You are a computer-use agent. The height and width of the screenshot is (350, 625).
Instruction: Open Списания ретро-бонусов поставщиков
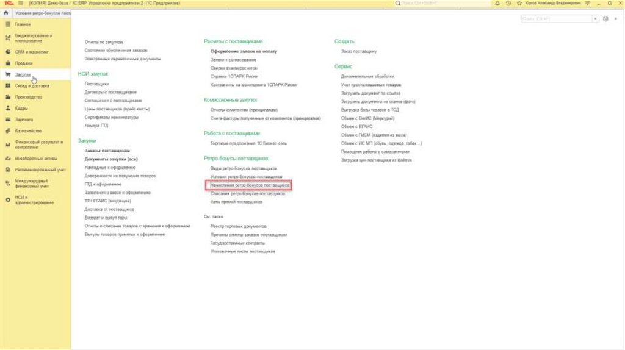(x=248, y=193)
